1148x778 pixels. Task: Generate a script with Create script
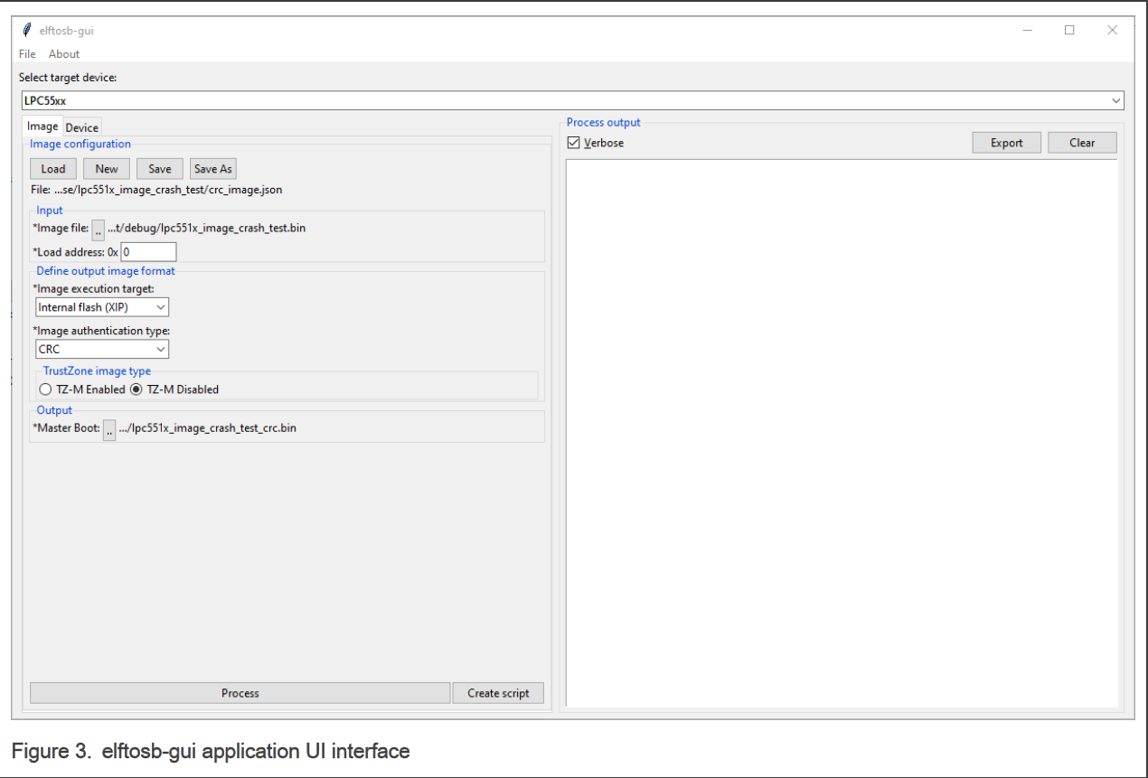pos(498,692)
